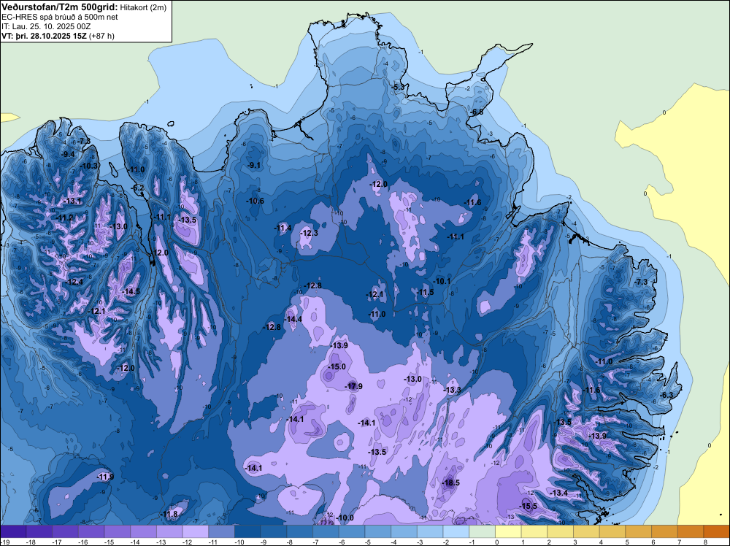Click the '8' legend scale number
Screen dimensions: 730x546
[x=705, y=542]
